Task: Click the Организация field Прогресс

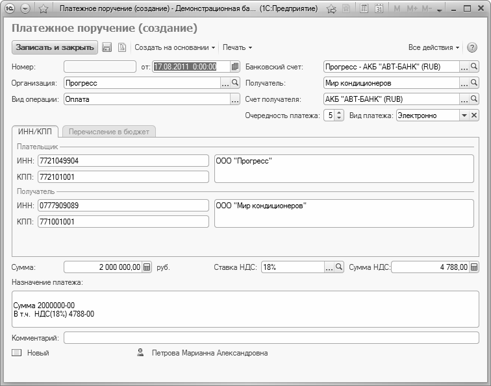Action: point(142,83)
